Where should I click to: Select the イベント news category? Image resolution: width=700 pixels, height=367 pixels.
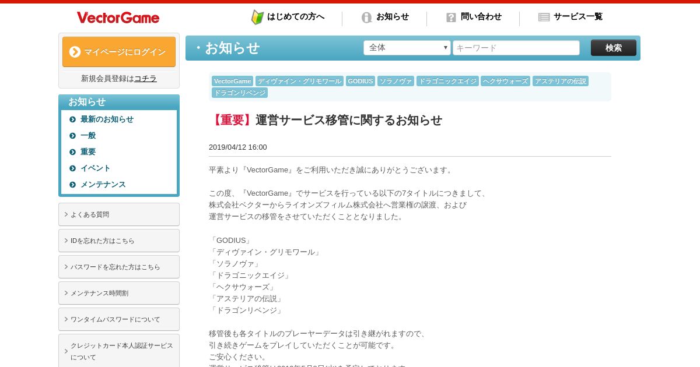96,168
